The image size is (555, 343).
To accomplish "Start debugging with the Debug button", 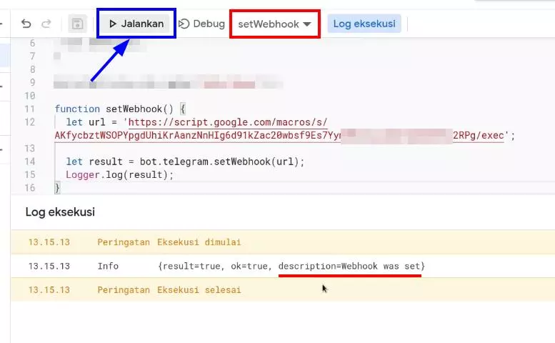I will point(201,24).
